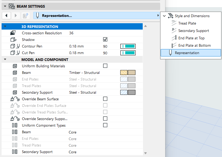
Task: Edit Cut Pen number 90
Action: point(105,53)
